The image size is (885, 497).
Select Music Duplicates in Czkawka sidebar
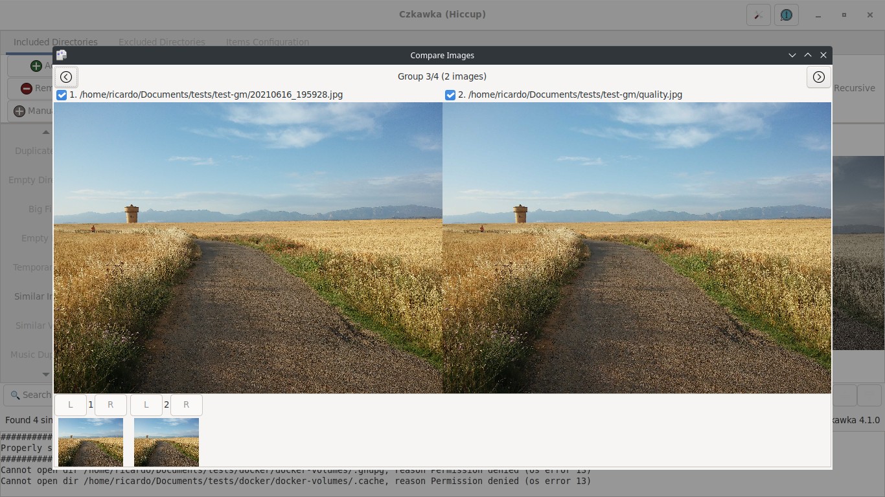(x=32, y=355)
